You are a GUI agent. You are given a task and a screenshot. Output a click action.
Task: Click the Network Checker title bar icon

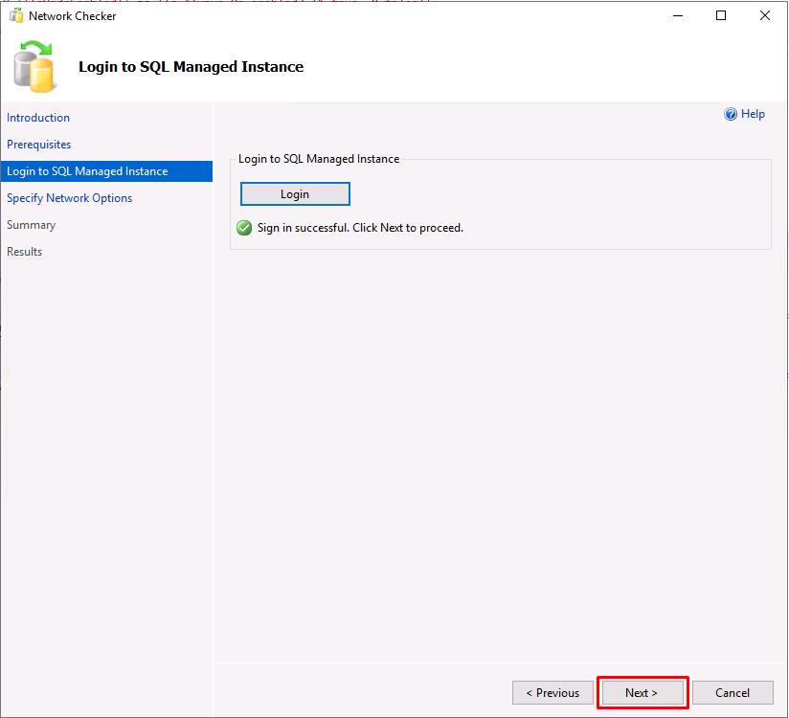point(16,15)
